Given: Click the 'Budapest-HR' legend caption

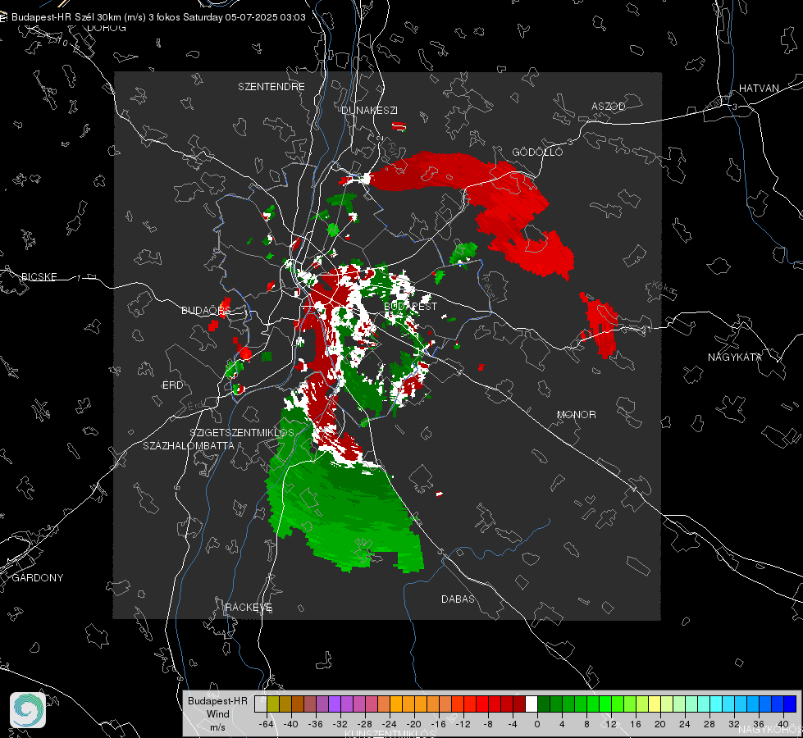Looking at the screenshot, I should [217, 700].
